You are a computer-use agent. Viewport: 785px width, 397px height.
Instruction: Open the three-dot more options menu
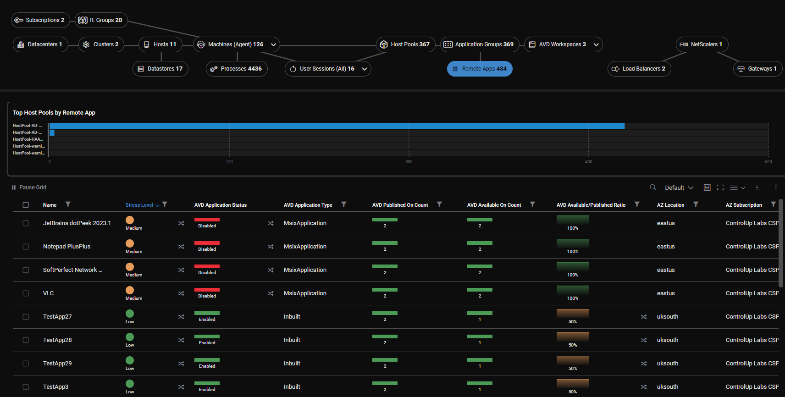(776, 187)
